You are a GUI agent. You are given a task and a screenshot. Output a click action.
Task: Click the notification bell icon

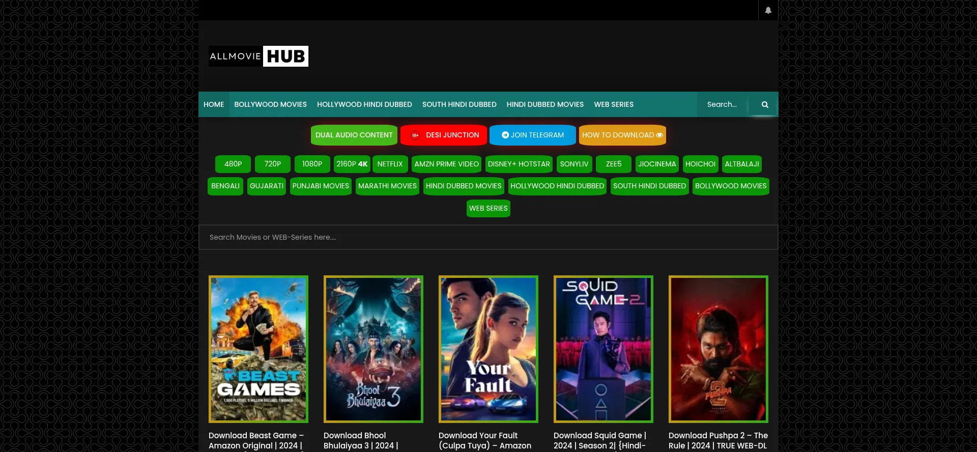768,10
